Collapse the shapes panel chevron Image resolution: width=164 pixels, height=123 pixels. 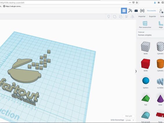click(136, 71)
